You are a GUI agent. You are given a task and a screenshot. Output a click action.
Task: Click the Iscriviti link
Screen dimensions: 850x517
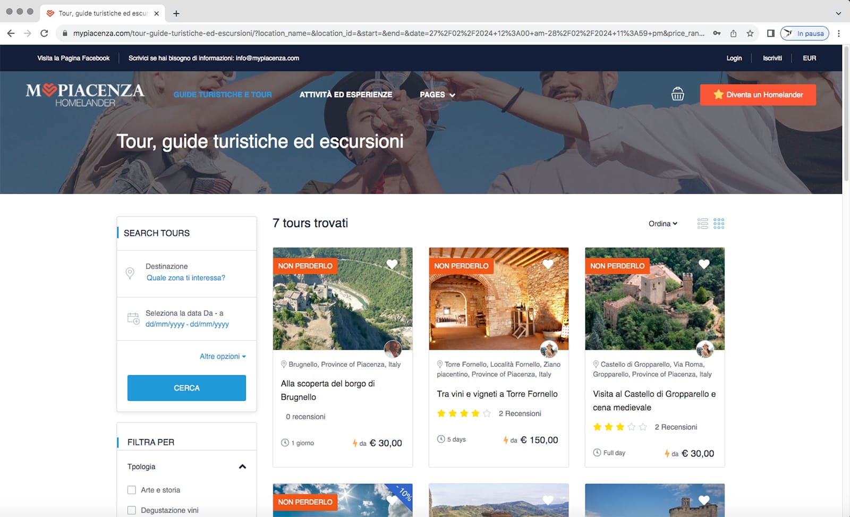(772, 58)
